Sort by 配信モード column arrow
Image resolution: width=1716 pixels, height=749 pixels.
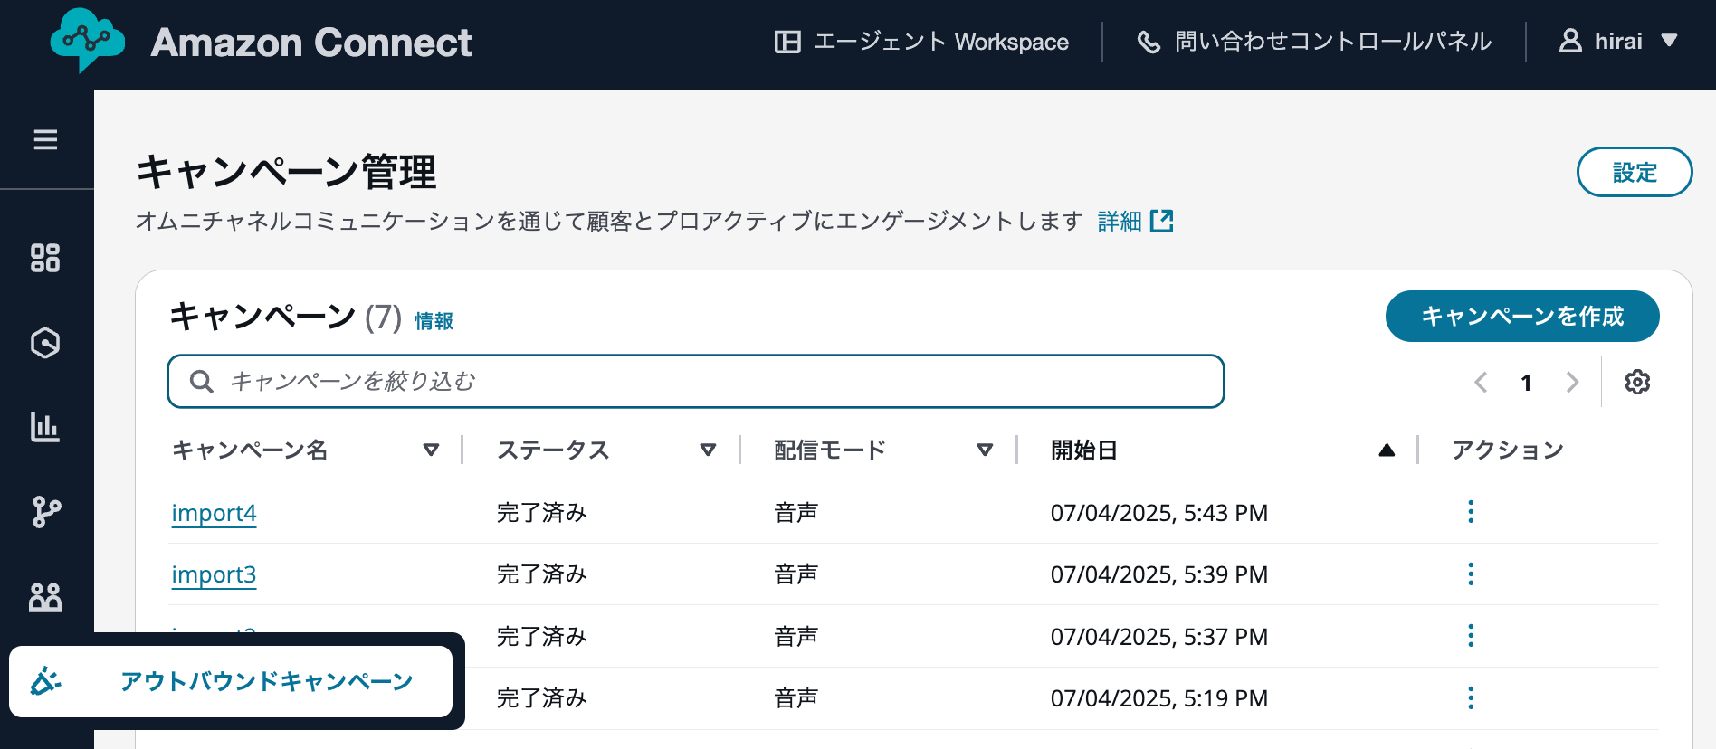coord(986,450)
